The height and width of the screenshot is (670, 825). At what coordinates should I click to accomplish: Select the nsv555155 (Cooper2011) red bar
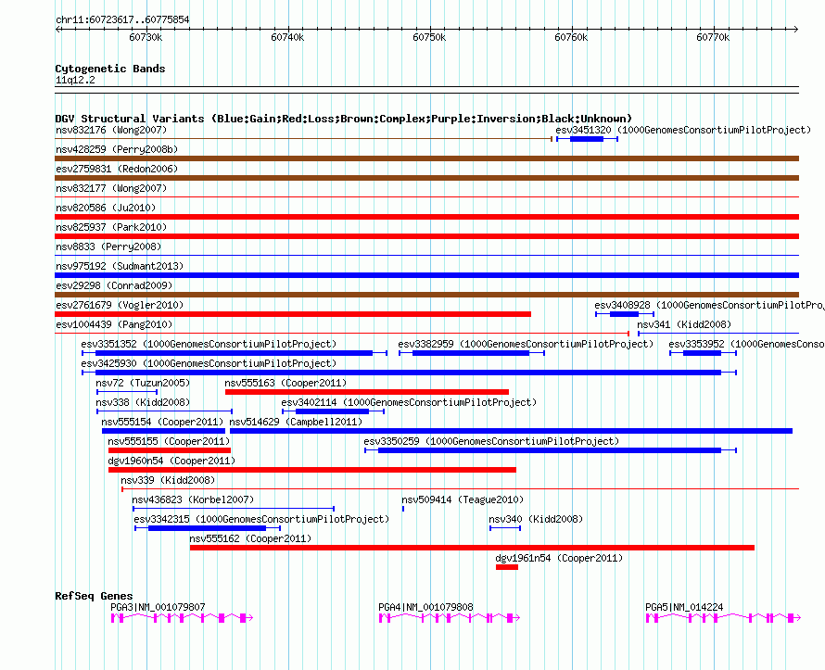point(170,450)
